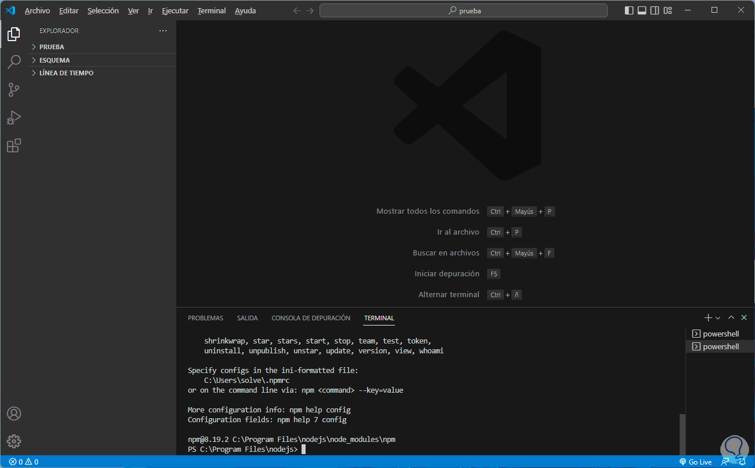Go forward using the right arrow

310,10
